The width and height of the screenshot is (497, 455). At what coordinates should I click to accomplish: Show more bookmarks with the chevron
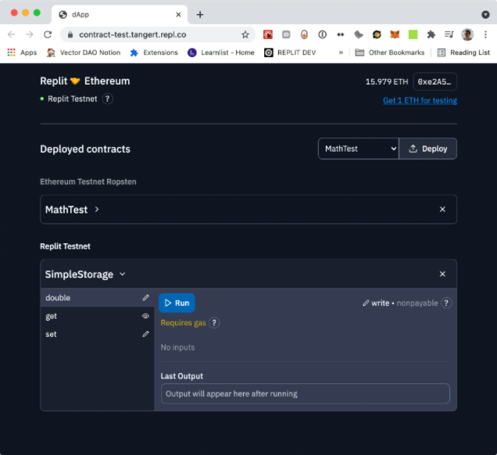click(x=341, y=52)
